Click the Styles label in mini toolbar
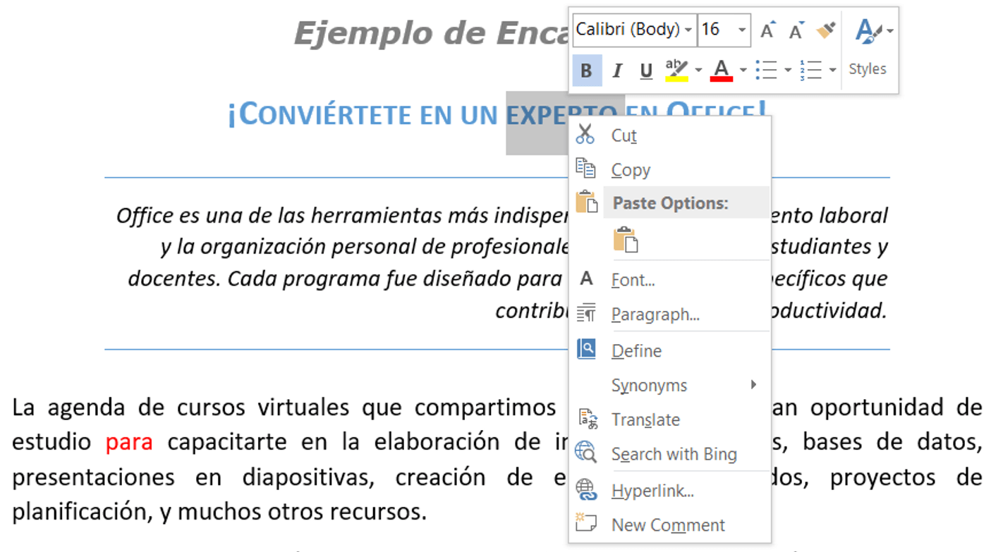Screen dimensions: 991x552 coord(867,69)
